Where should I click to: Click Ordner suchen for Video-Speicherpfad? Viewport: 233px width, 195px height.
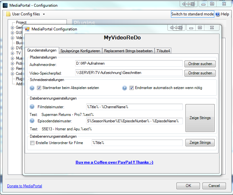pos(200,73)
